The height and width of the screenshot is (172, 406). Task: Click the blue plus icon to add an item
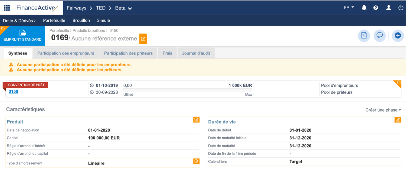[x=398, y=35]
